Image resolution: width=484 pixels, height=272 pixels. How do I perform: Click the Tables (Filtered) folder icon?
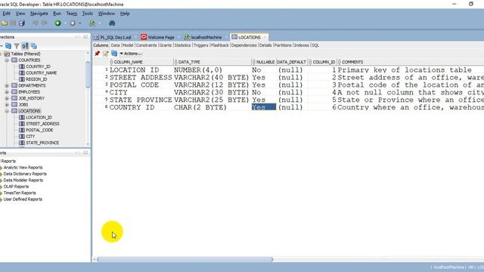(7, 54)
